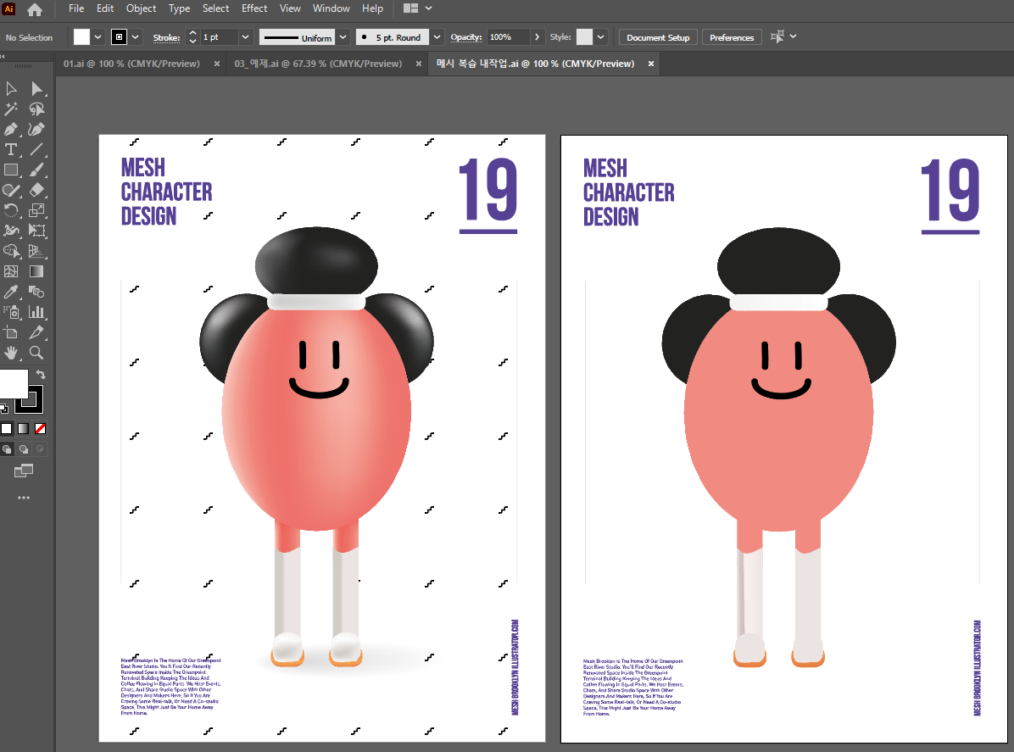Viewport: 1014px width, 752px height.
Task: Open workspace arrange documents dropdown
Action: click(418, 8)
